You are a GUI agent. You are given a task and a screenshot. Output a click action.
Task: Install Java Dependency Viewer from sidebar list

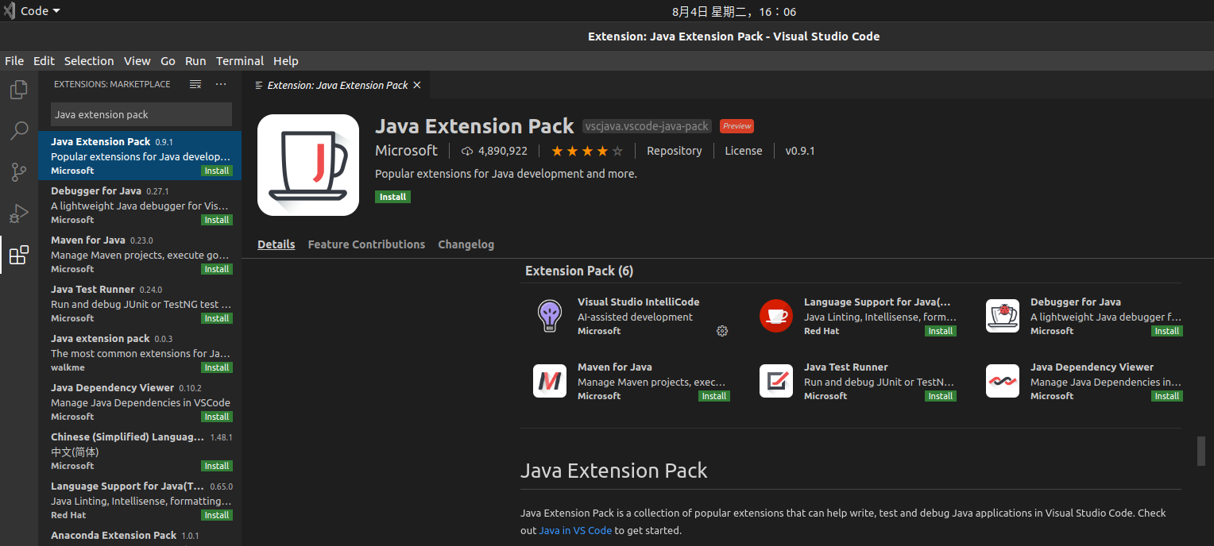pos(216,417)
